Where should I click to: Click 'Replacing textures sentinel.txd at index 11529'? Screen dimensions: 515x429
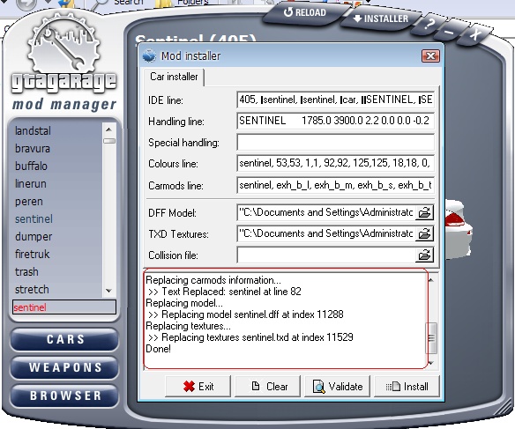[x=257, y=337]
